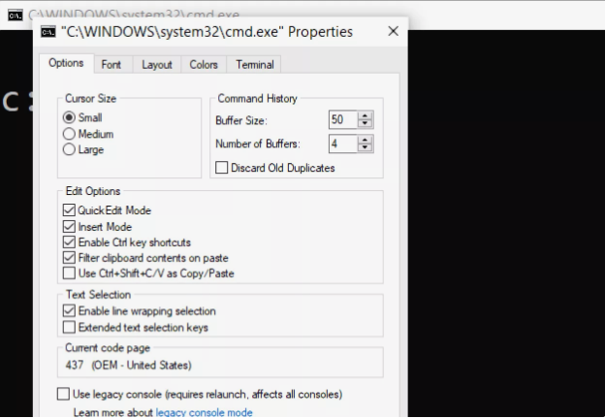Click the Cursor Size group label
Image resolution: width=605 pixels, height=418 pixels.
[x=91, y=98]
